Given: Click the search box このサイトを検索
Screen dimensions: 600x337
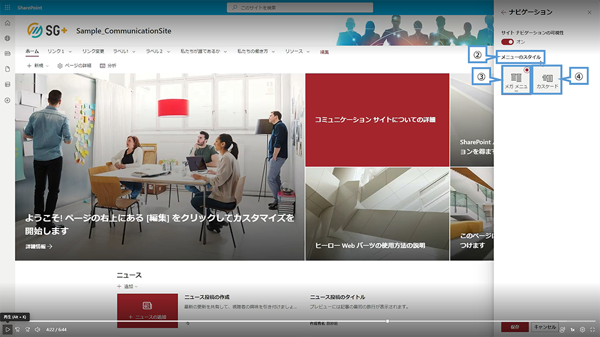Looking at the screenshot, I should click(300, 7).
